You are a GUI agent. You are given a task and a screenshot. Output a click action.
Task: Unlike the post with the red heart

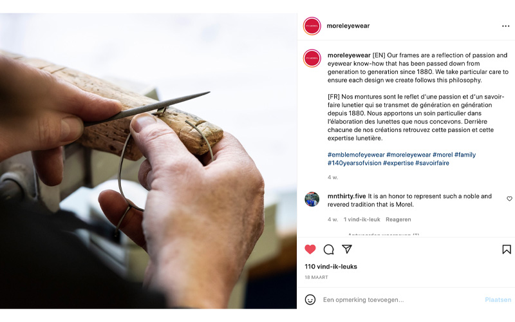point(310,249)
